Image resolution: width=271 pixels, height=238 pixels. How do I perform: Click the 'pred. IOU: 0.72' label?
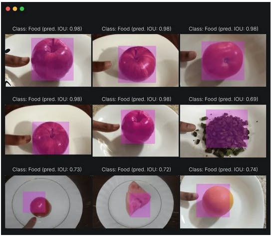[151, 169]
